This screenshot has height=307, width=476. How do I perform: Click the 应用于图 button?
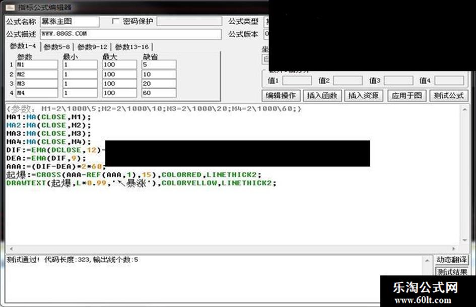click(x=407, y=96)
